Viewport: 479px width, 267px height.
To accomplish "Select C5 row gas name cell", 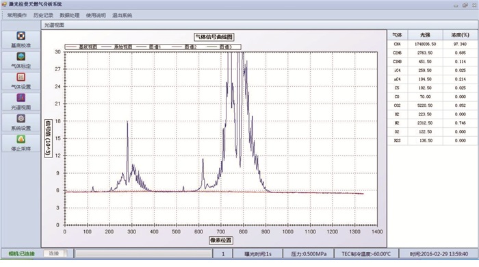I will [397, 88].
